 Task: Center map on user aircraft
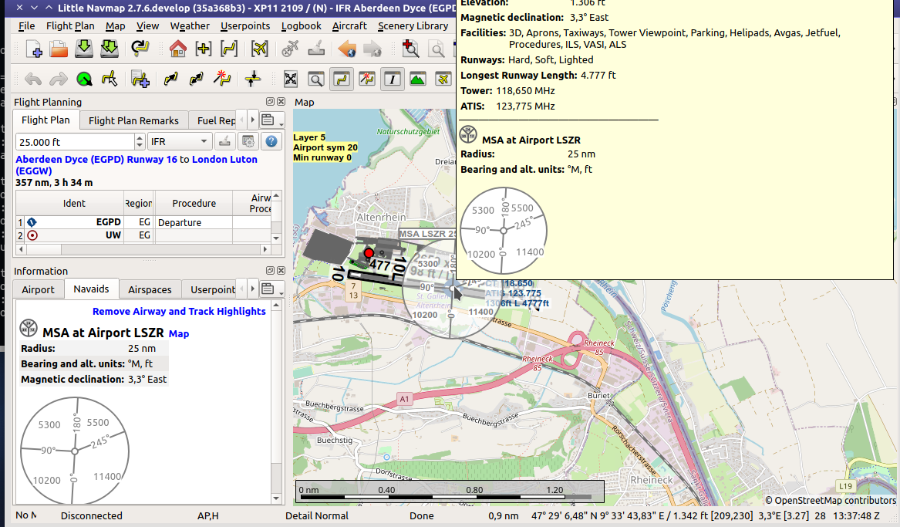(x=259, y=49)
